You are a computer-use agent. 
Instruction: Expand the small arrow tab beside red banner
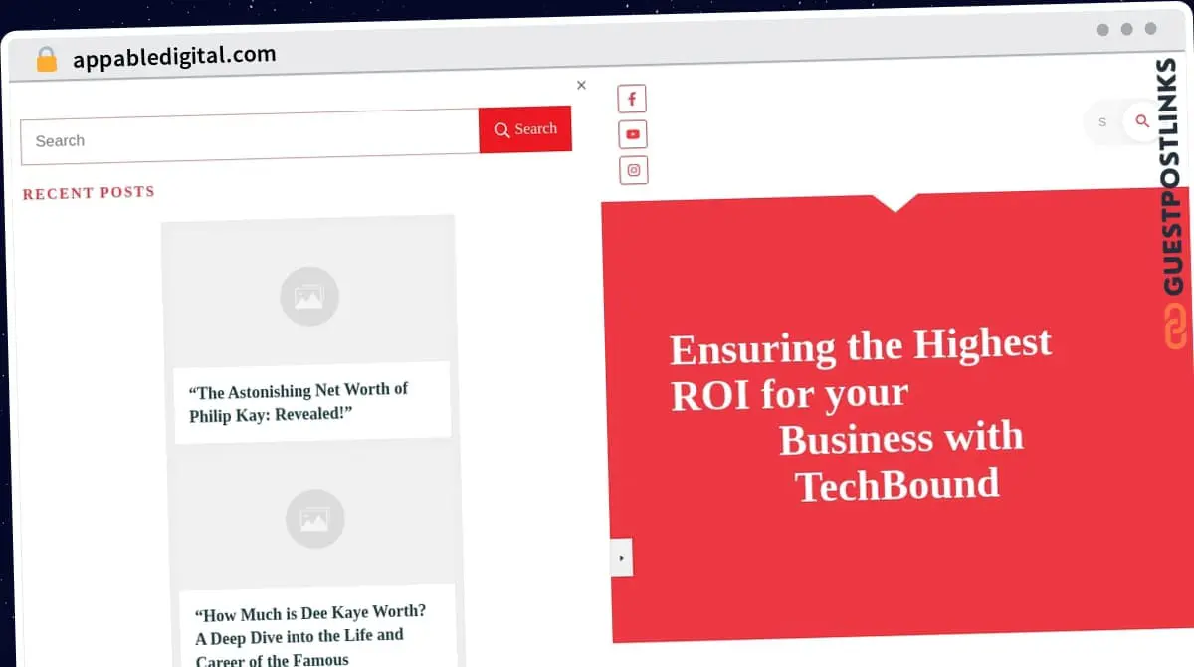tap(621, 557)
